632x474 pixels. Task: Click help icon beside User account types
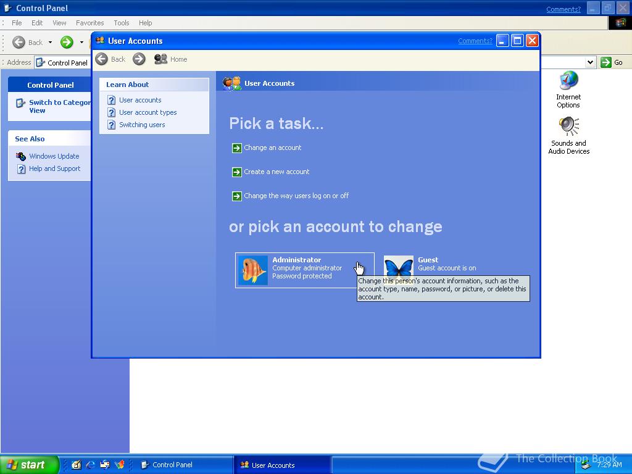pyautogui.click(x=112, y=112)
